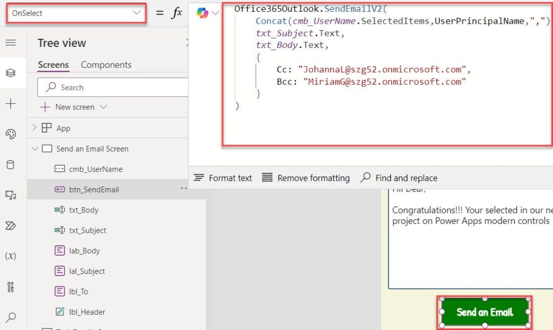Click the Insert plus icon in rail

tap(11, 104)
